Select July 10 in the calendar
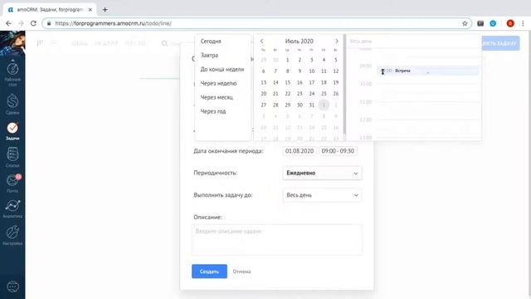 point(312,71)
